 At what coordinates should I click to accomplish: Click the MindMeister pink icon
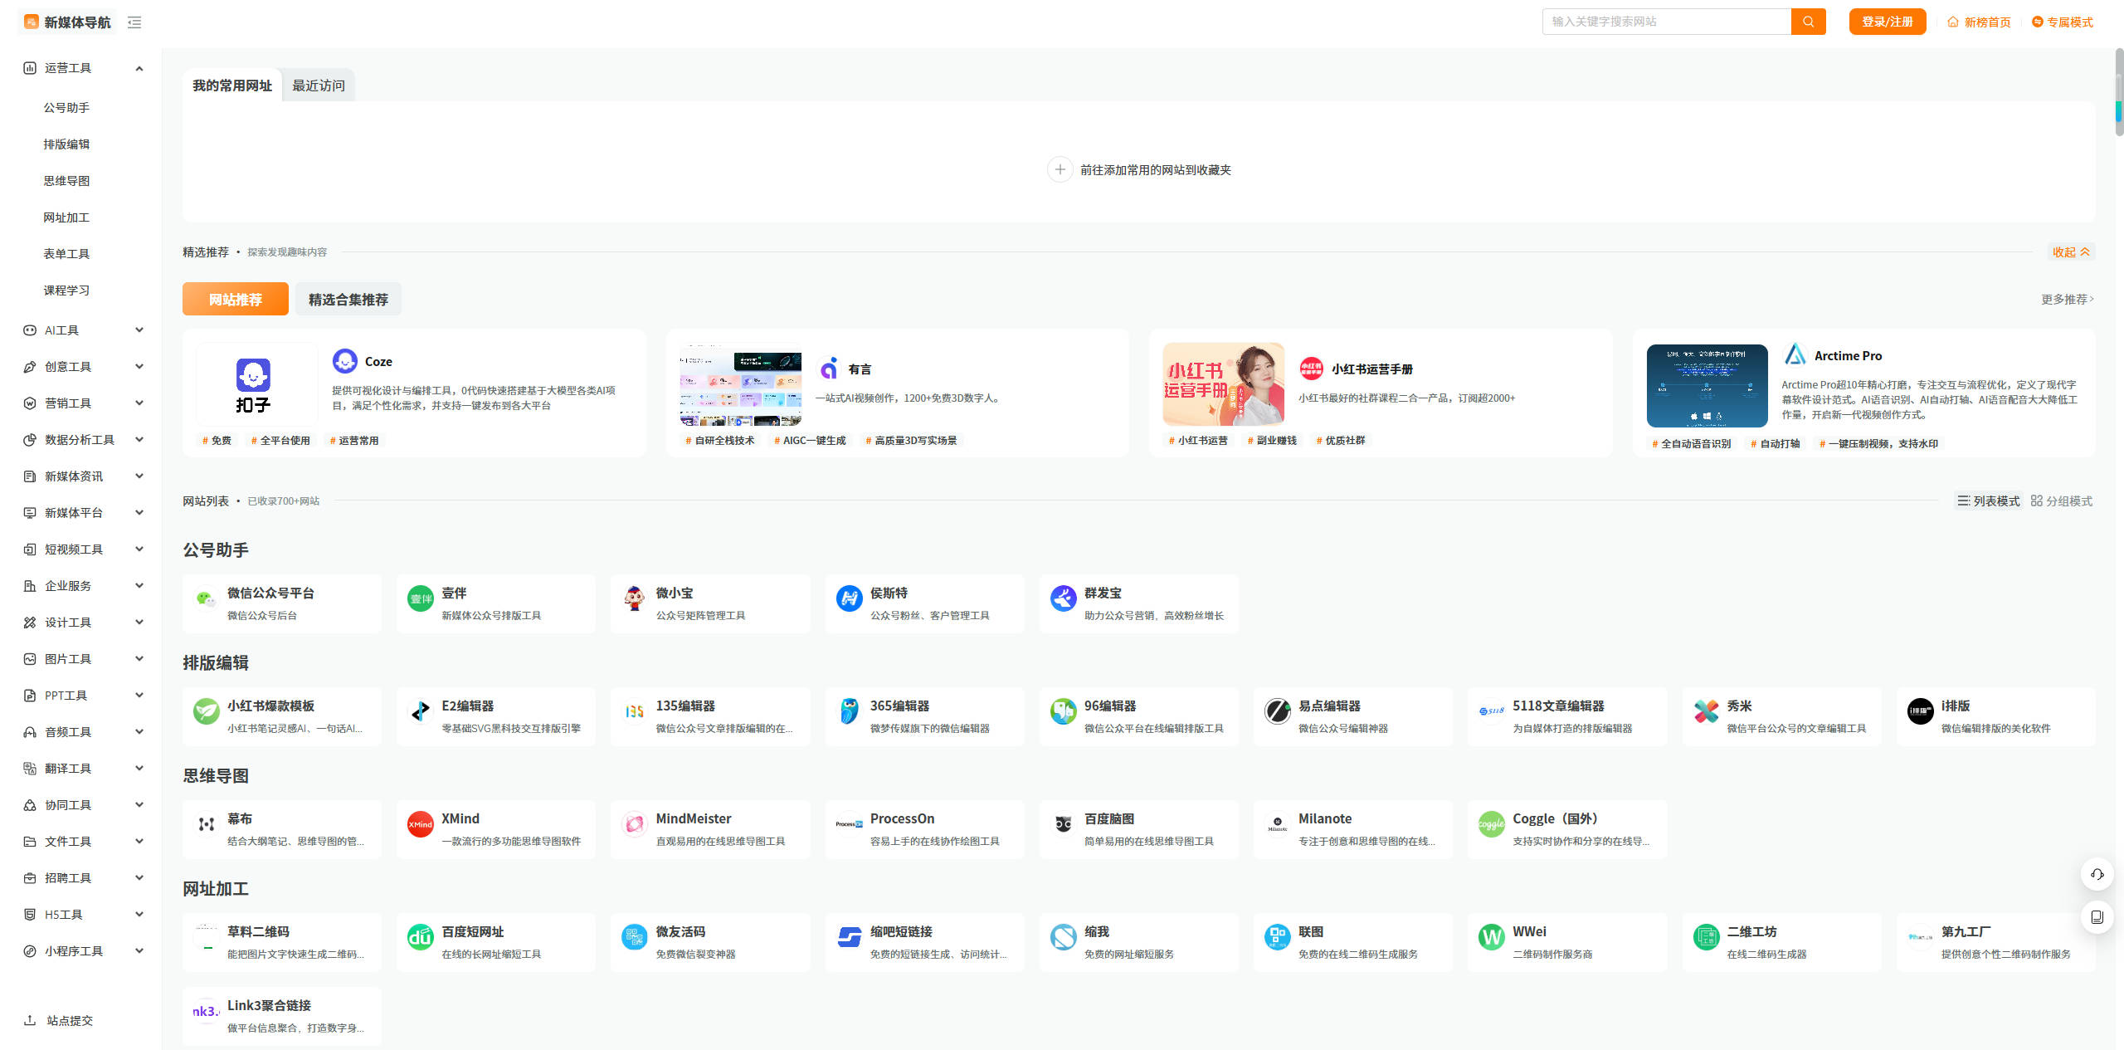coord(635,824)
